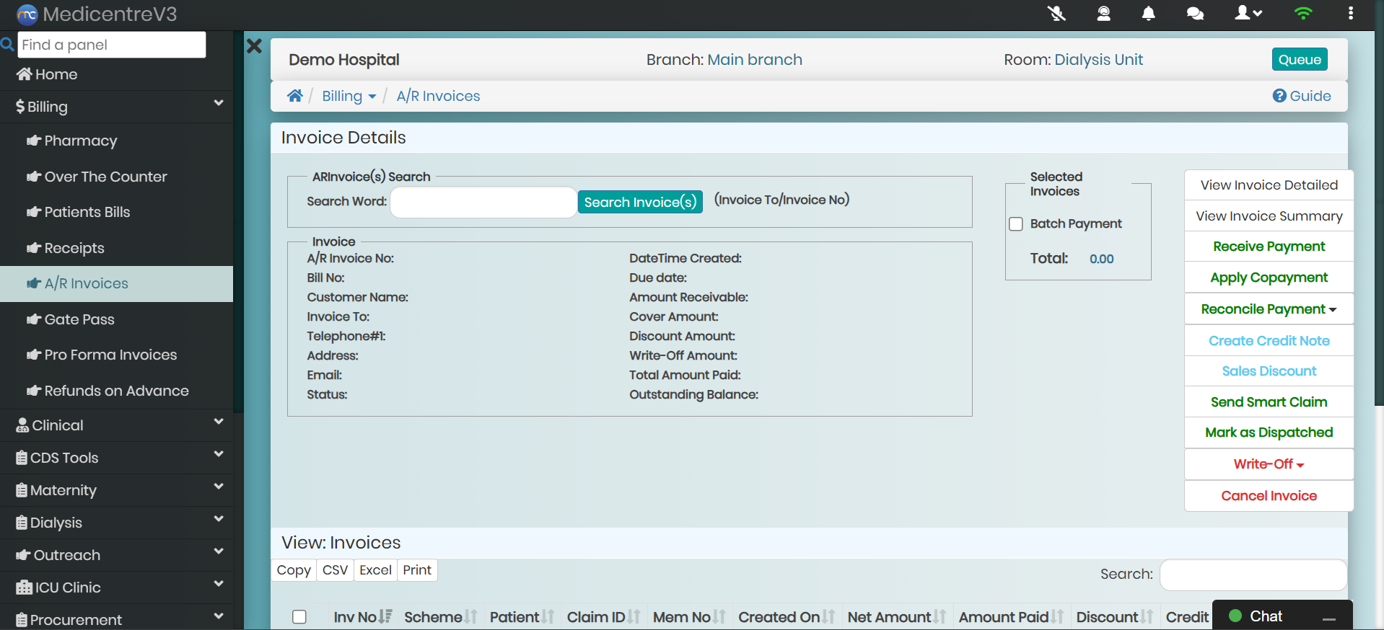Click the Search Invoice(s) button
Viewport: 1384px width, 630px height.
coord(639,202)
